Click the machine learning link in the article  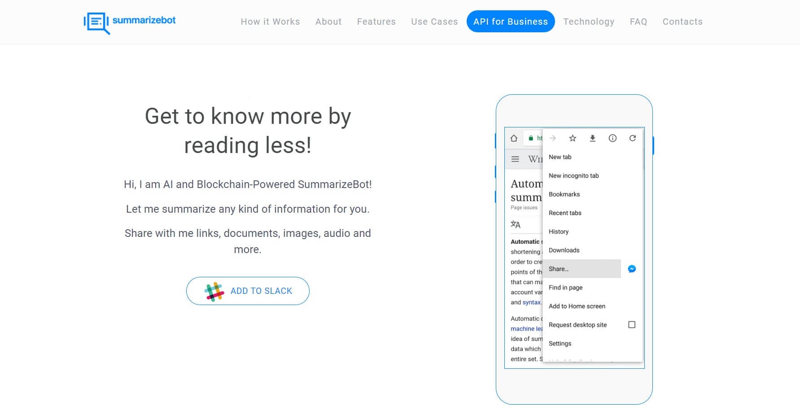tap(526, 329)
